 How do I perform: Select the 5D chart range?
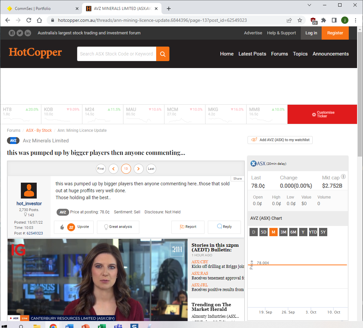pos(263,232)
